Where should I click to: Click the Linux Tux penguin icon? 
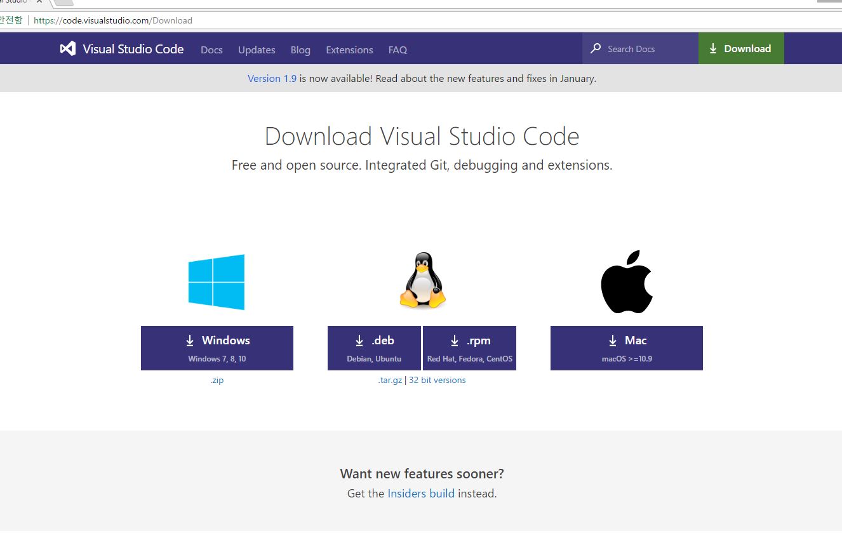click(422, 281)
